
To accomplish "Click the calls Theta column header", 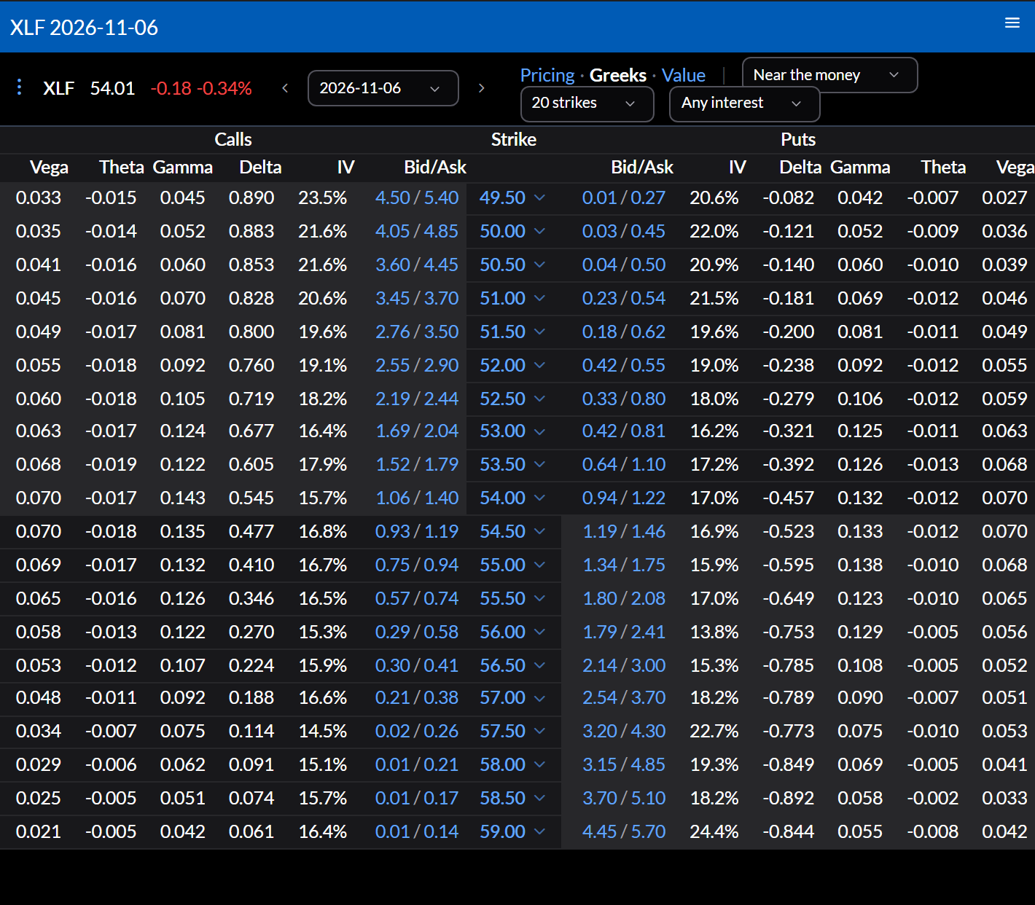I will pos(122,167).
